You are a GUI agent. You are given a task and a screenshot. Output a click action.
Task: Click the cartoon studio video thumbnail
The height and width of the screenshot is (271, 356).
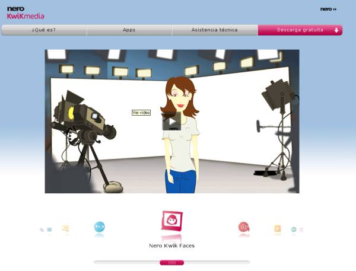[172, 122]
